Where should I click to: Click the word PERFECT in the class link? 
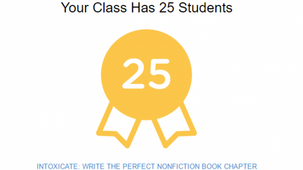click(x=139, y=166)
